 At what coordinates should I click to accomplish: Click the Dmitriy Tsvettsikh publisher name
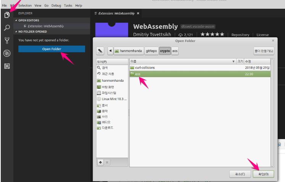tap(152, 35)
